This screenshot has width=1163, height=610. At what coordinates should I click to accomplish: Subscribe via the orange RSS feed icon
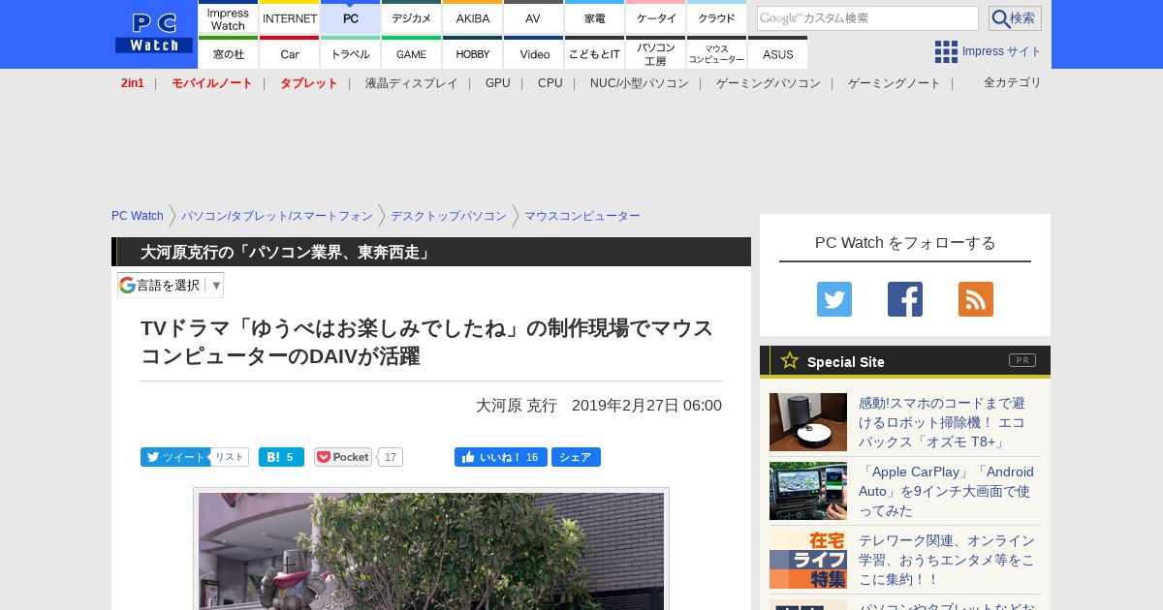[x=976, y=299]
